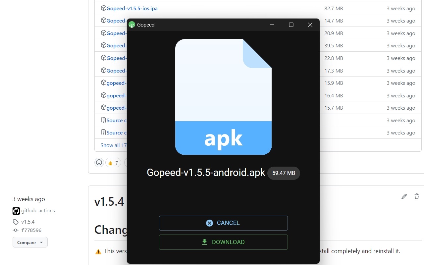
Task: Click the github-actions avatar icon
Action: coord(16,210)
